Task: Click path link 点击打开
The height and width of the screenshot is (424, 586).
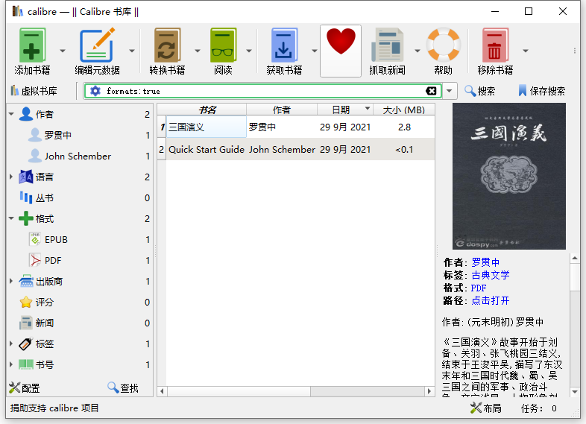Action: click(x=491, y=301)
